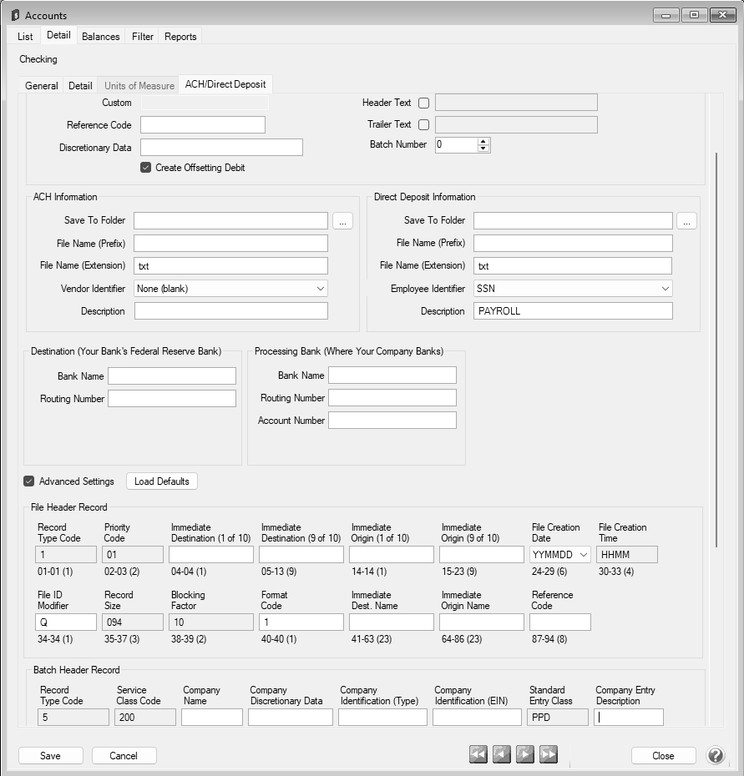This screenshot has height=776, width=744.
Task: Click the Load Defaults button
Action: (x=162, y=481)
